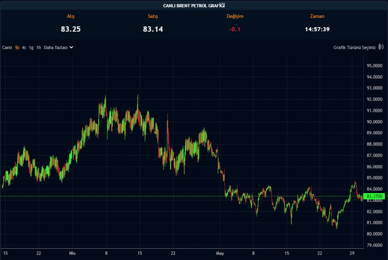Click the May label on time axis

[220, 254]
